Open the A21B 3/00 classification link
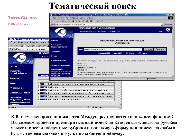This screenshot has width=185, height=139. 43,93
